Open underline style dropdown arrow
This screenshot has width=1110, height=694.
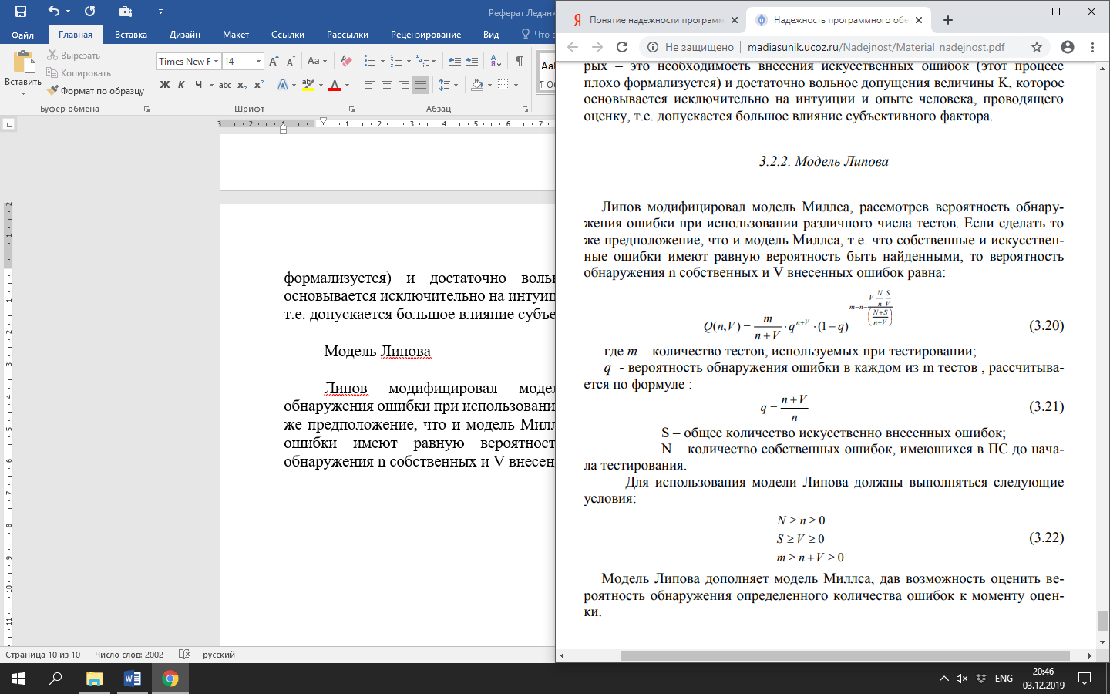(x=211, y=85)
